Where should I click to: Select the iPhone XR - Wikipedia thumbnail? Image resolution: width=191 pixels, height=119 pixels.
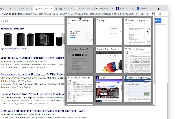pyautogui.click(x=80, y=89)
